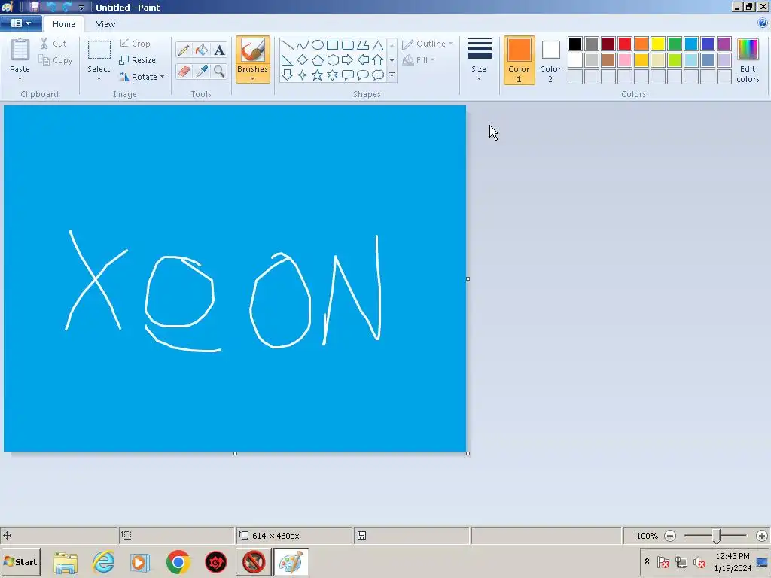Click the zoom out minus button
Screen dimensions: 771x578
[x=670, y=536]
